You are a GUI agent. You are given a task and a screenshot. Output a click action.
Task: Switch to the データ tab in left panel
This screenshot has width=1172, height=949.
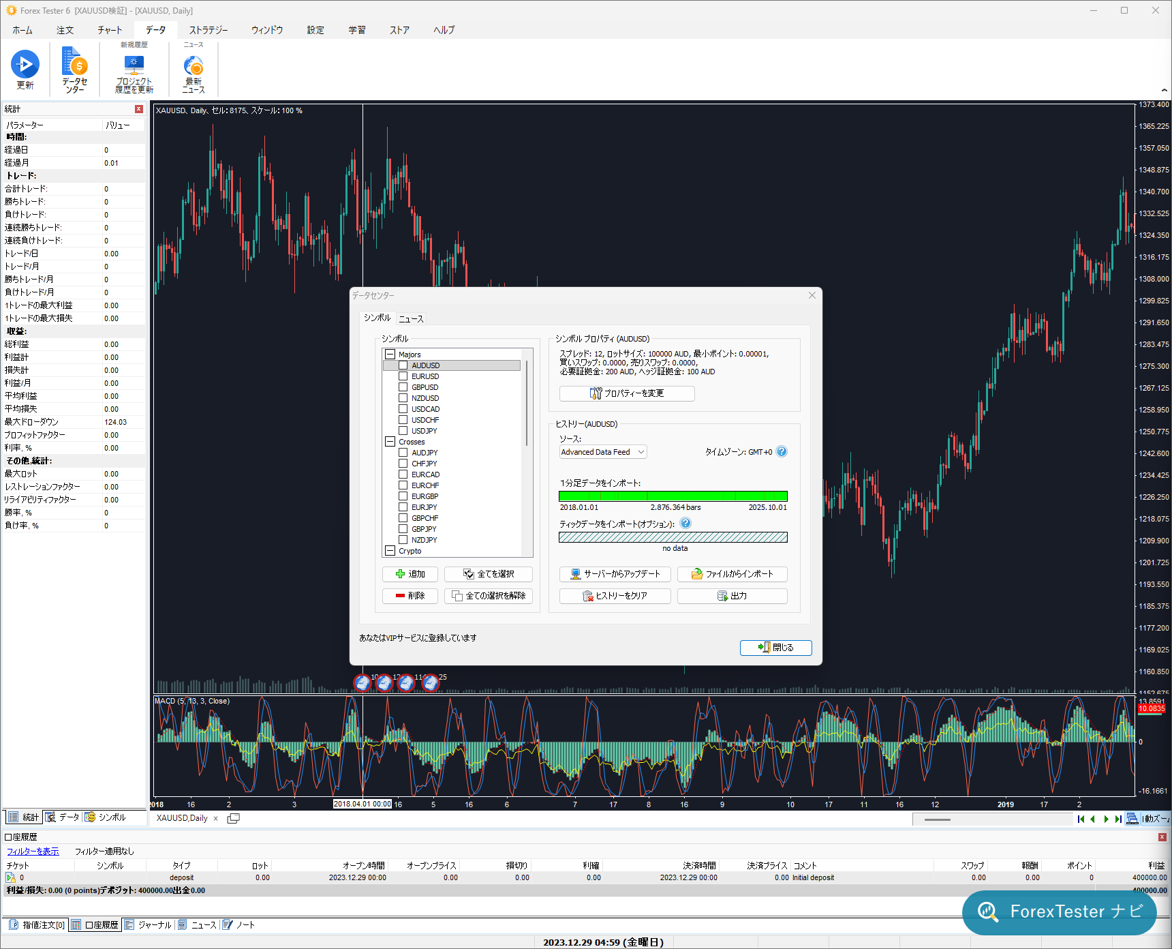(63, 817)
